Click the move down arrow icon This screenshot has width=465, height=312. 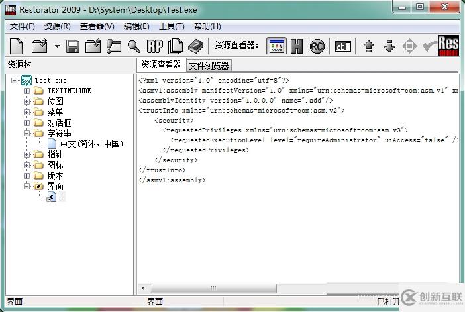coord(389,46)
